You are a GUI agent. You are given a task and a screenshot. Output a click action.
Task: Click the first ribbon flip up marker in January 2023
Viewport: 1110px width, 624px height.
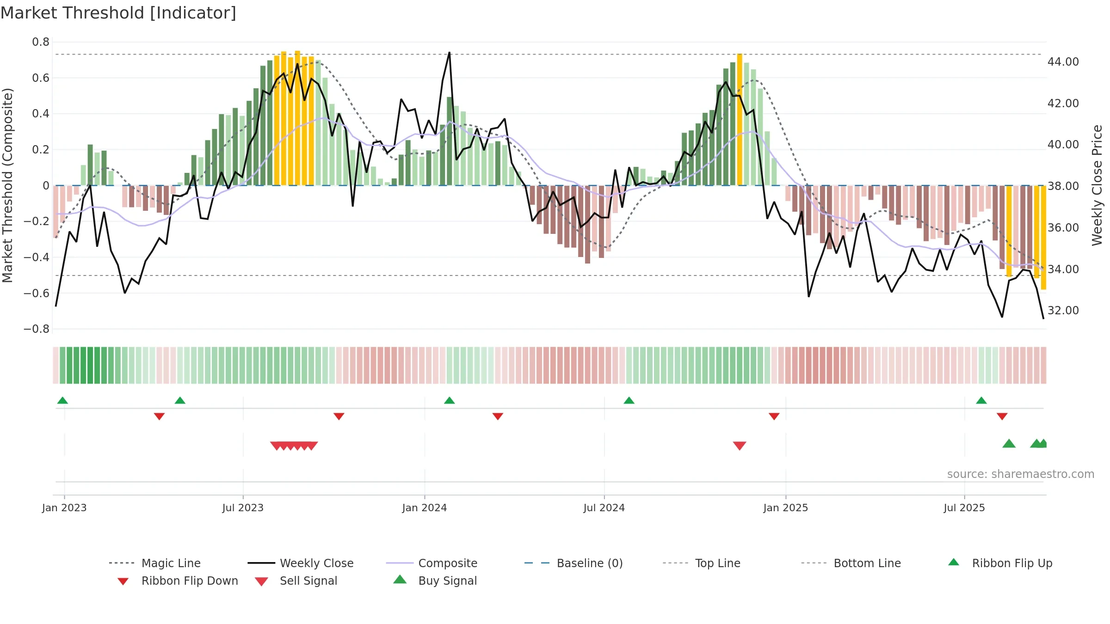62,400
